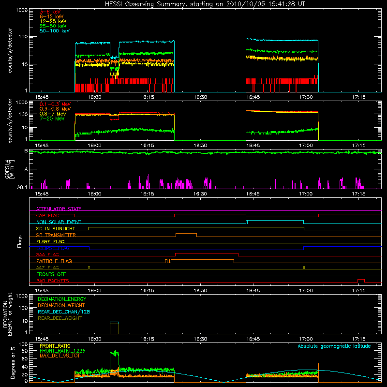Click the FLARE_FLAG label
Image resolution: width=387 pixels, height=387 pixels.
coord(50,241)
